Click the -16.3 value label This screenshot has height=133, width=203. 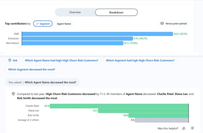coord(95,110)
